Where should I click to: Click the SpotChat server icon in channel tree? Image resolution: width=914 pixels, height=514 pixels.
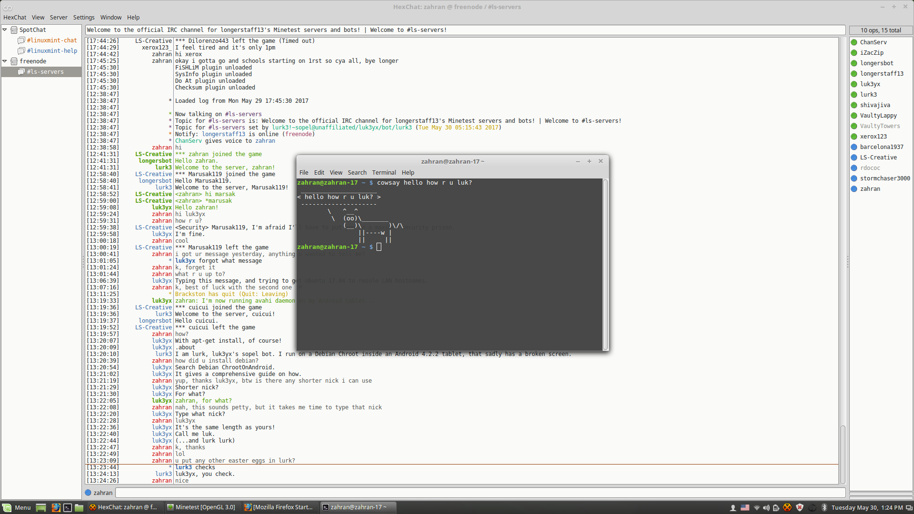pos(14,30)
